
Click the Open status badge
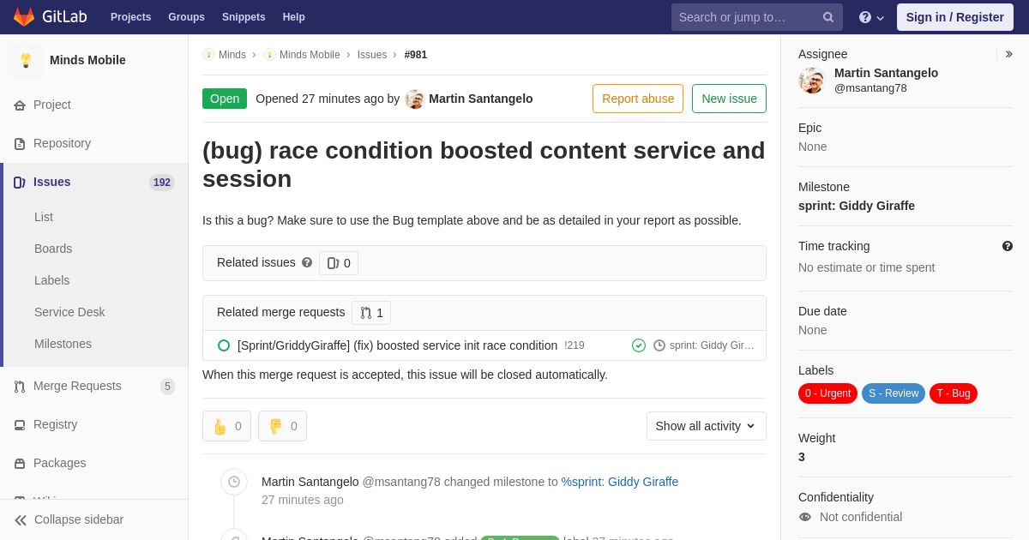(225, 99)
